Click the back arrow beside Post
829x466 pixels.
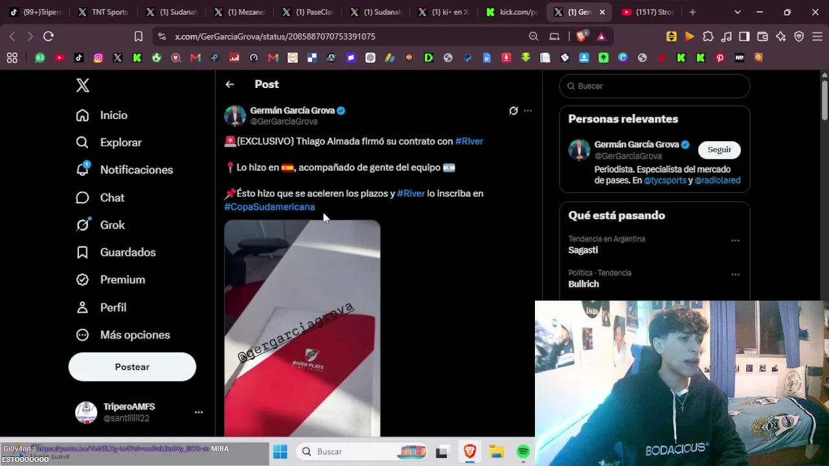tap(230, 84)
